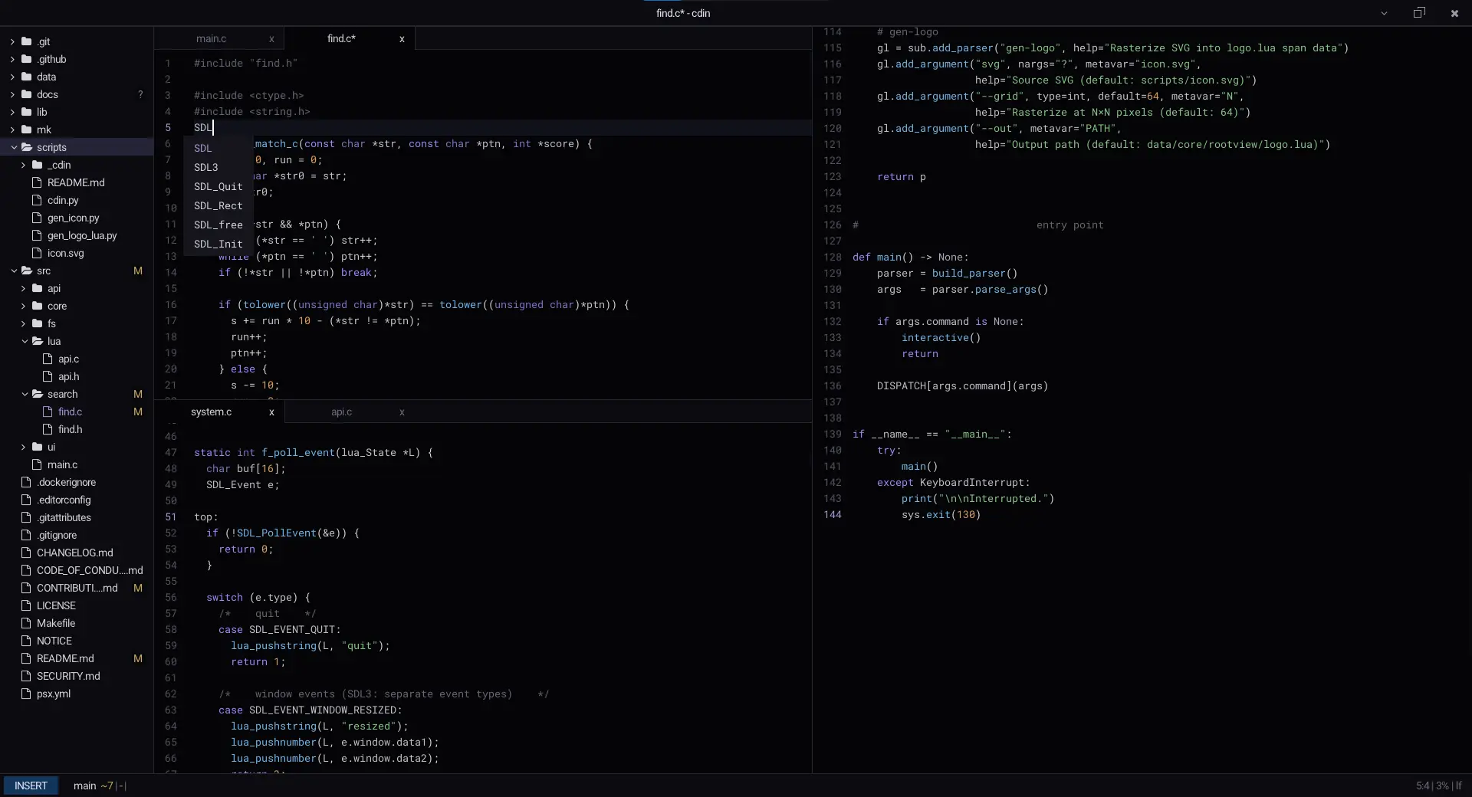This screenshot has height=797, width=1472.
Task: Open gen_logo_lua.py in the file tree
Action: 82,235
